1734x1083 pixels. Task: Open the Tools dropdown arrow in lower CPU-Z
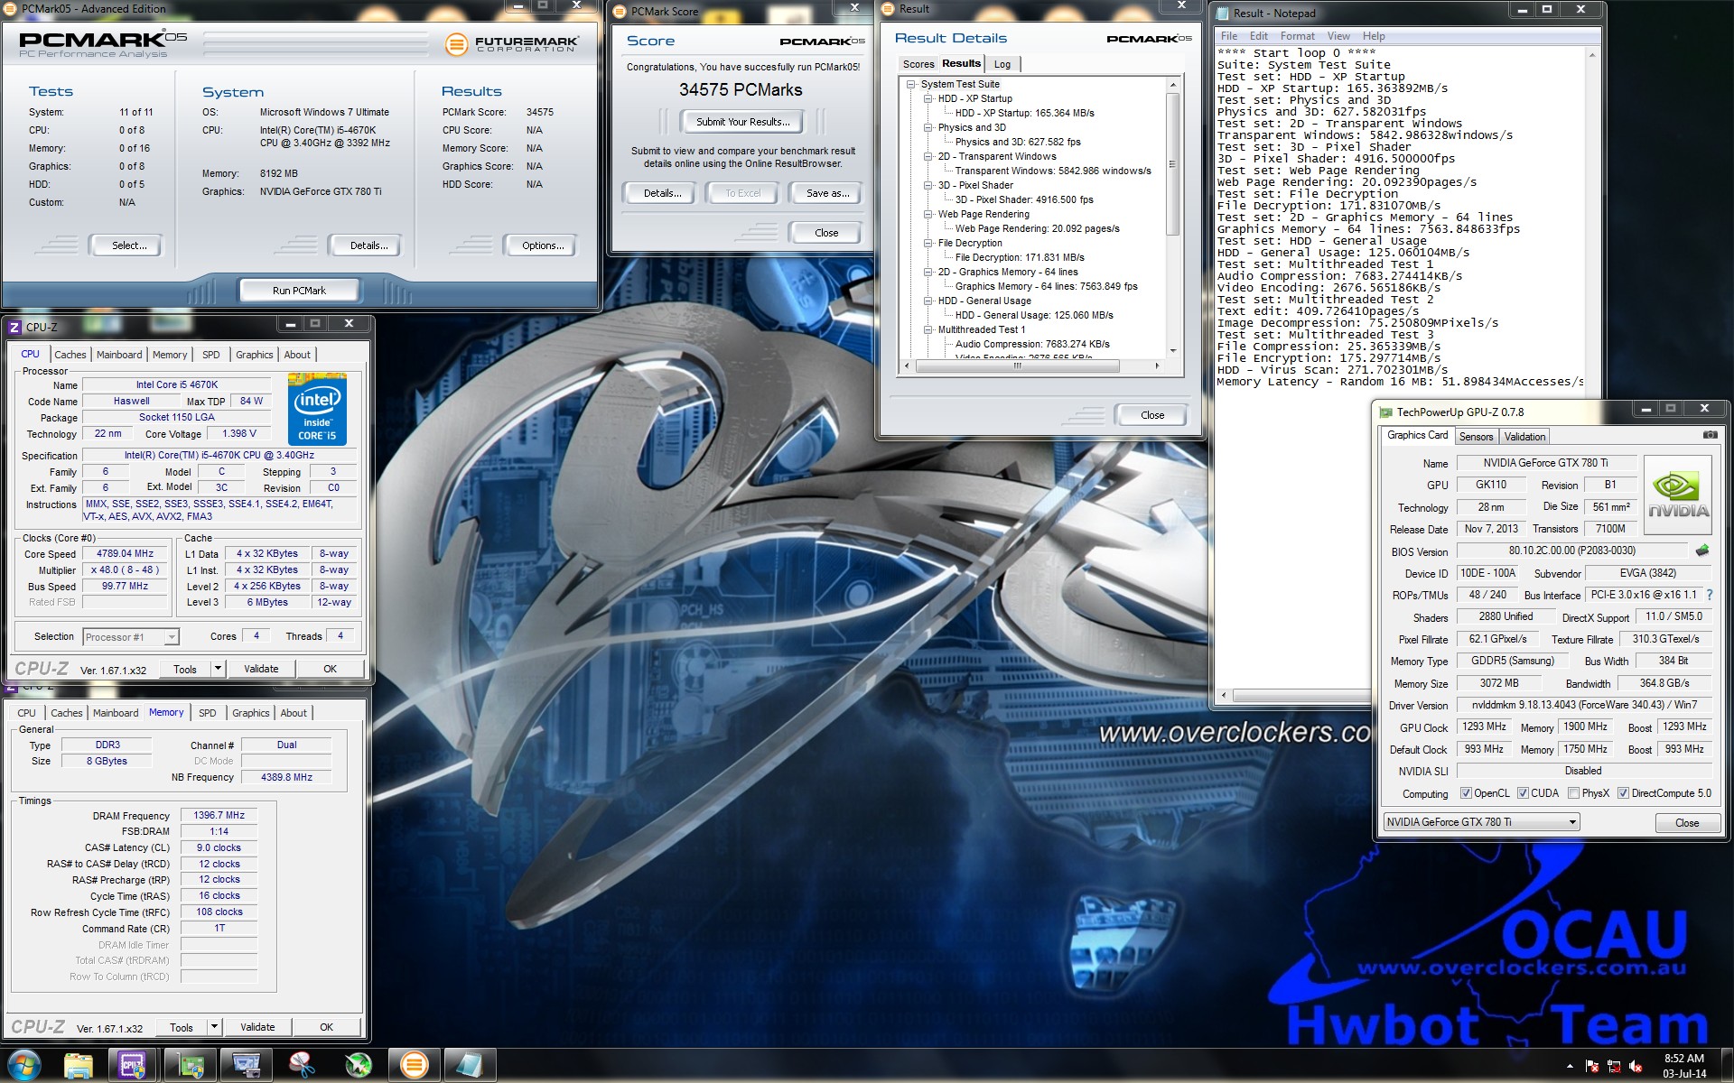[214, 1027]
